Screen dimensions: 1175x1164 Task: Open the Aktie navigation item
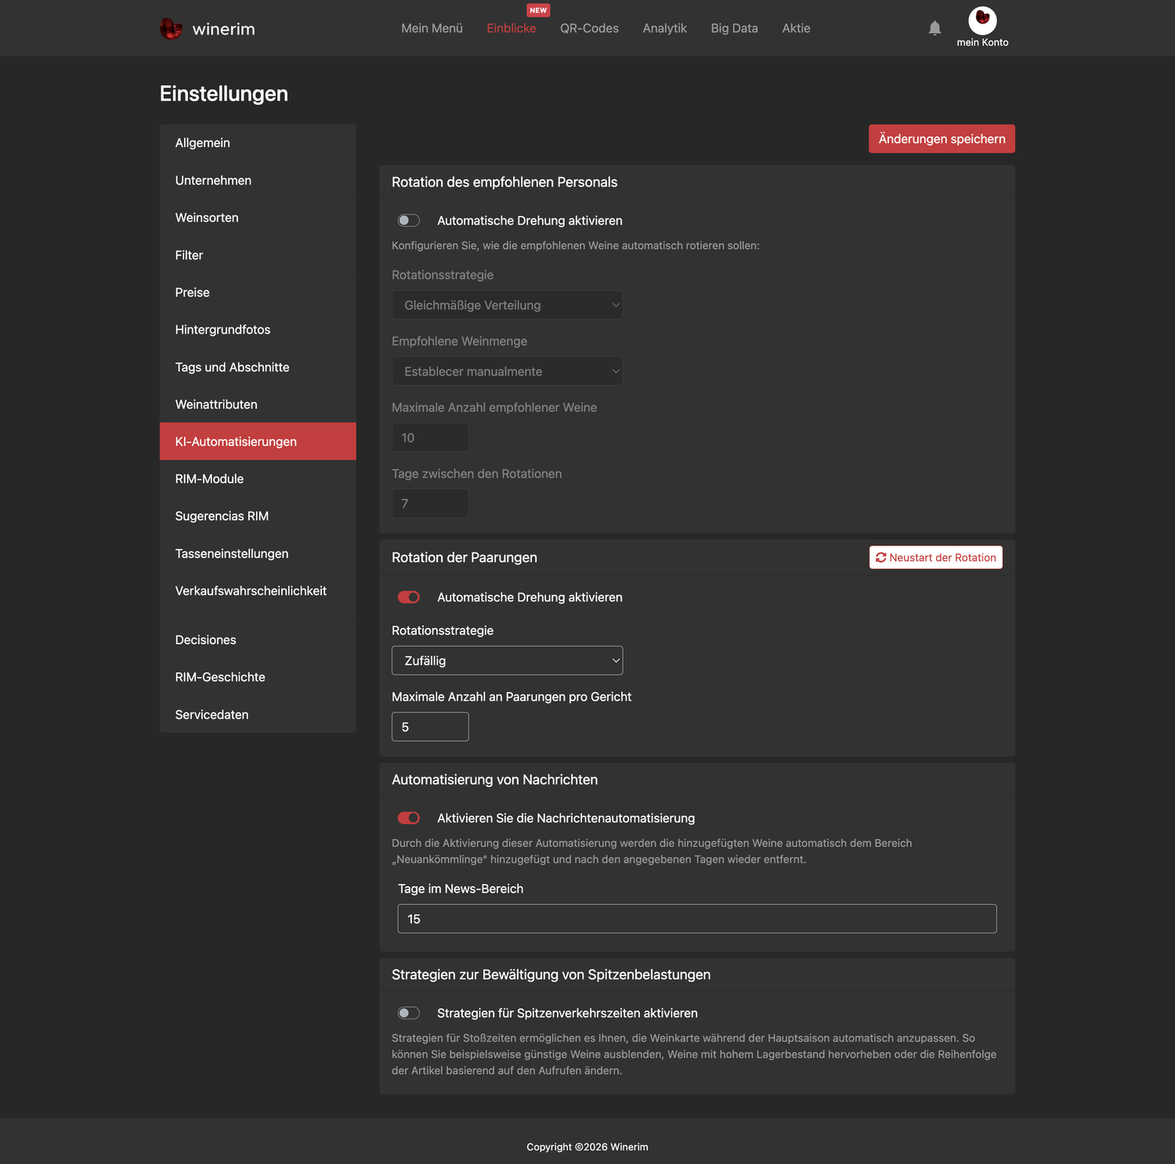(x=796, y=28)
